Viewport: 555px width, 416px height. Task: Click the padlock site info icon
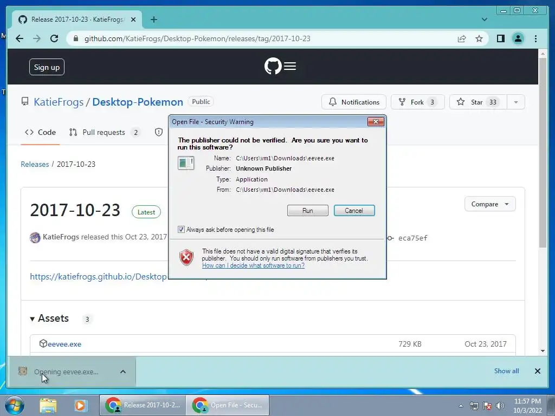(75, 38)
